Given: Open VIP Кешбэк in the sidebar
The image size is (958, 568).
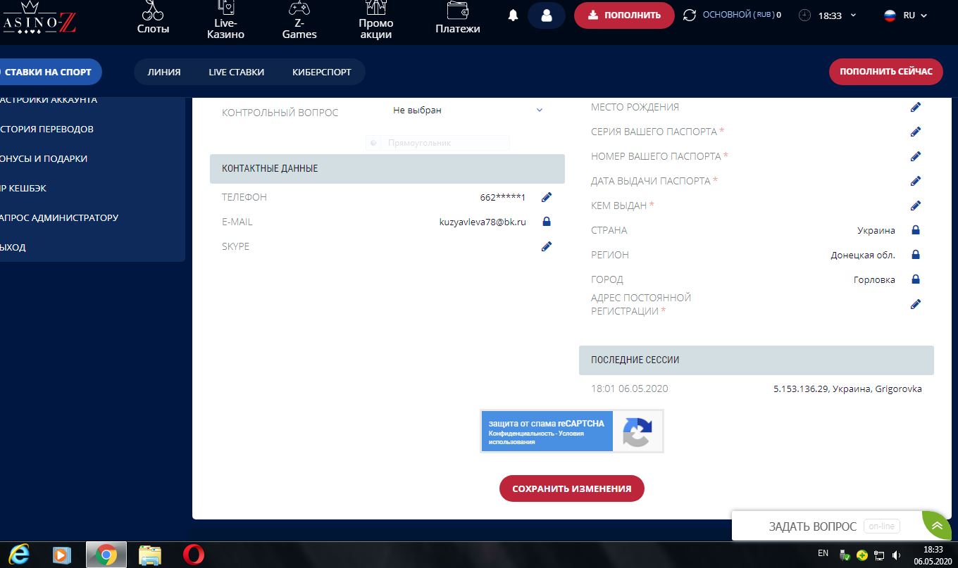Looking at the screenshot, I should pyautogui.click(x=23, y=188).
